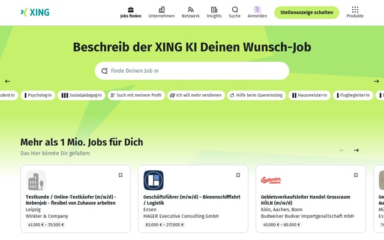Click the Winkler & Company company name
384x240 pixels.
(x=47, y=216)
